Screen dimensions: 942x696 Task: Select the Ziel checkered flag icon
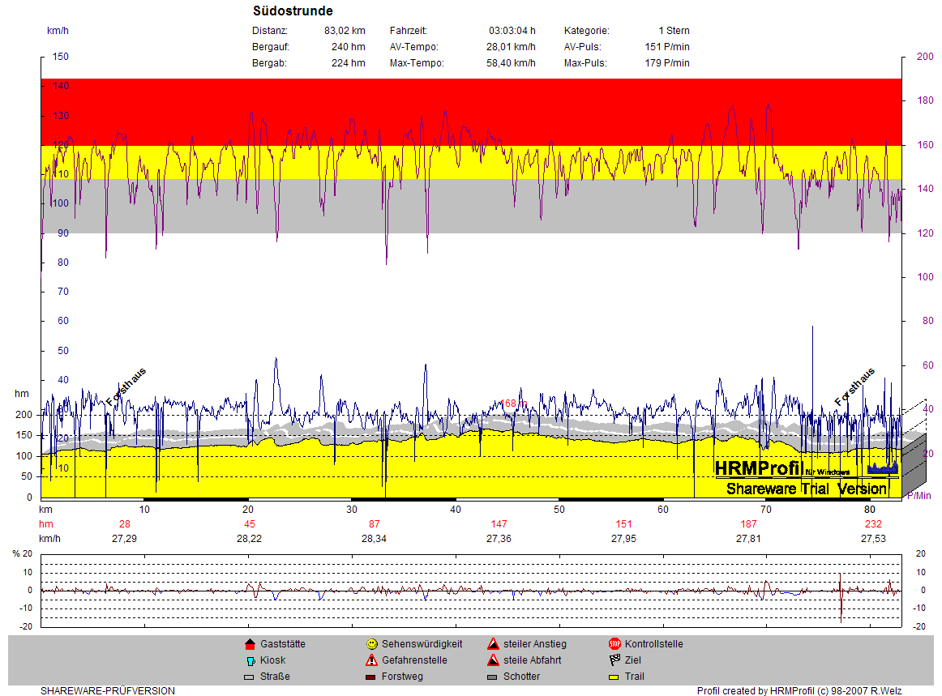614,660
